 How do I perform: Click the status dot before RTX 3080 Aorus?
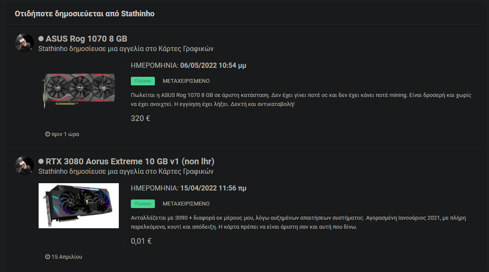pos(41,161)
